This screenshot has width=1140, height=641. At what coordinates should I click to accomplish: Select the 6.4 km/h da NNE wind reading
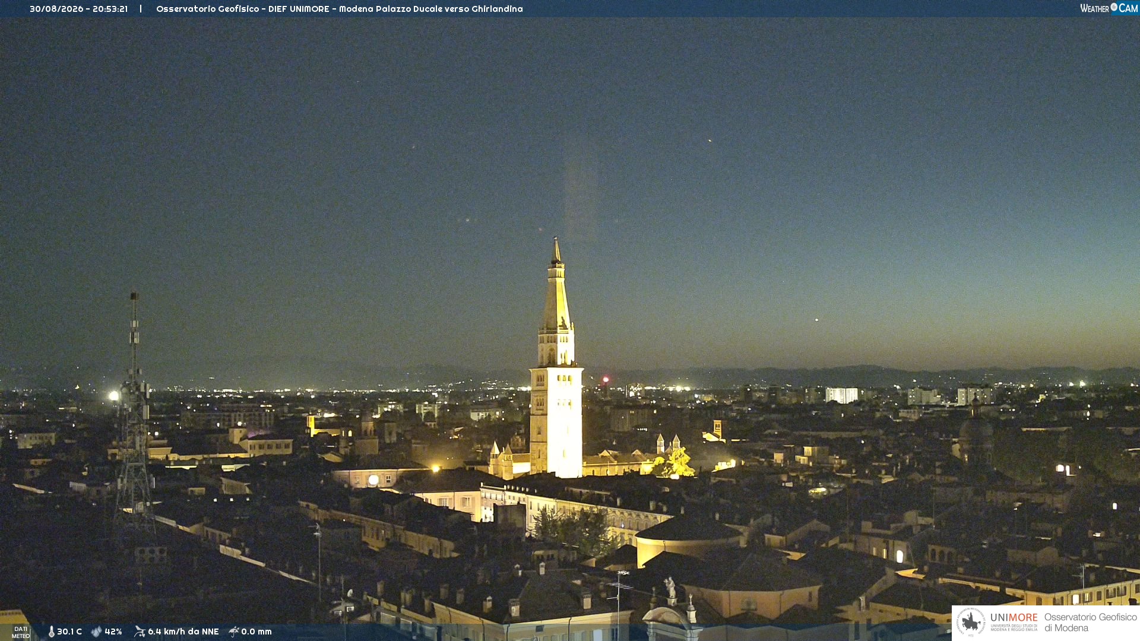[x=183, y=632]
